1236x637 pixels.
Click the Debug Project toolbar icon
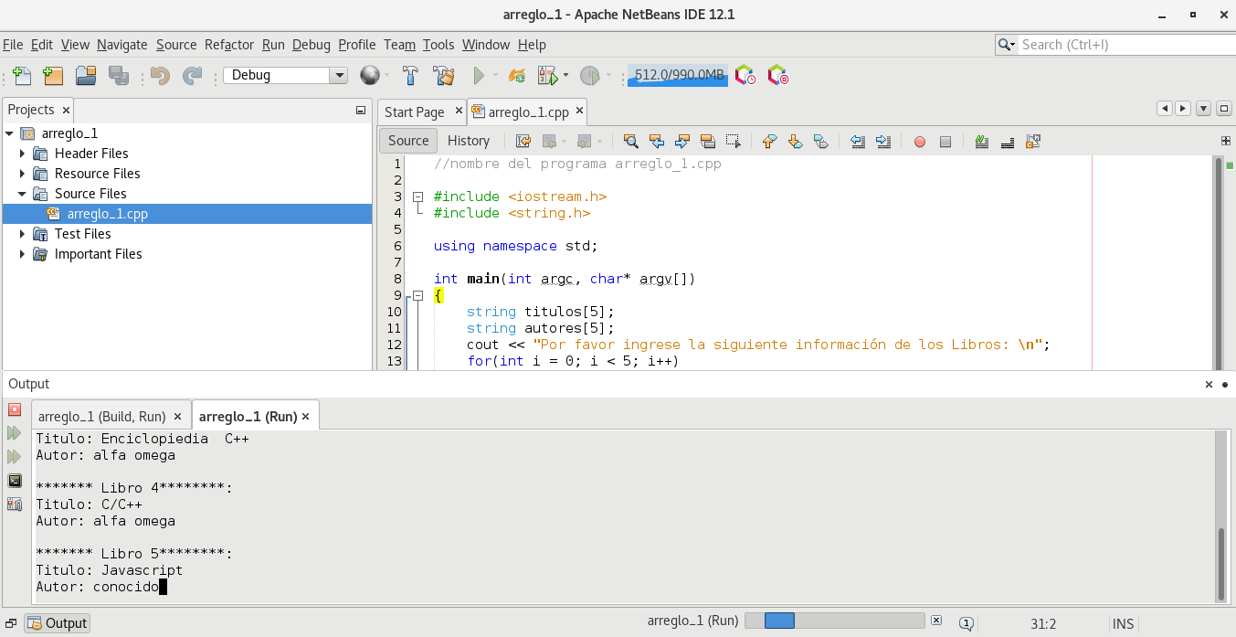tap(548, 76)
